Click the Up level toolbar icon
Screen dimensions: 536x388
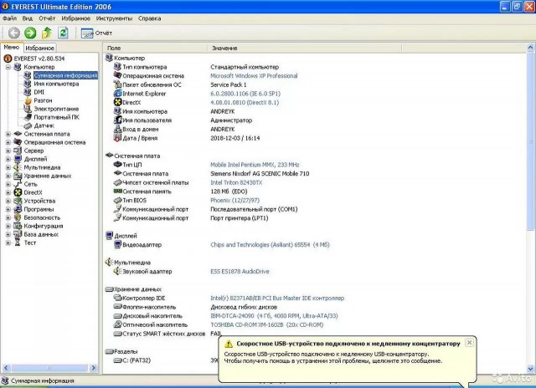(x=47, y=33)
